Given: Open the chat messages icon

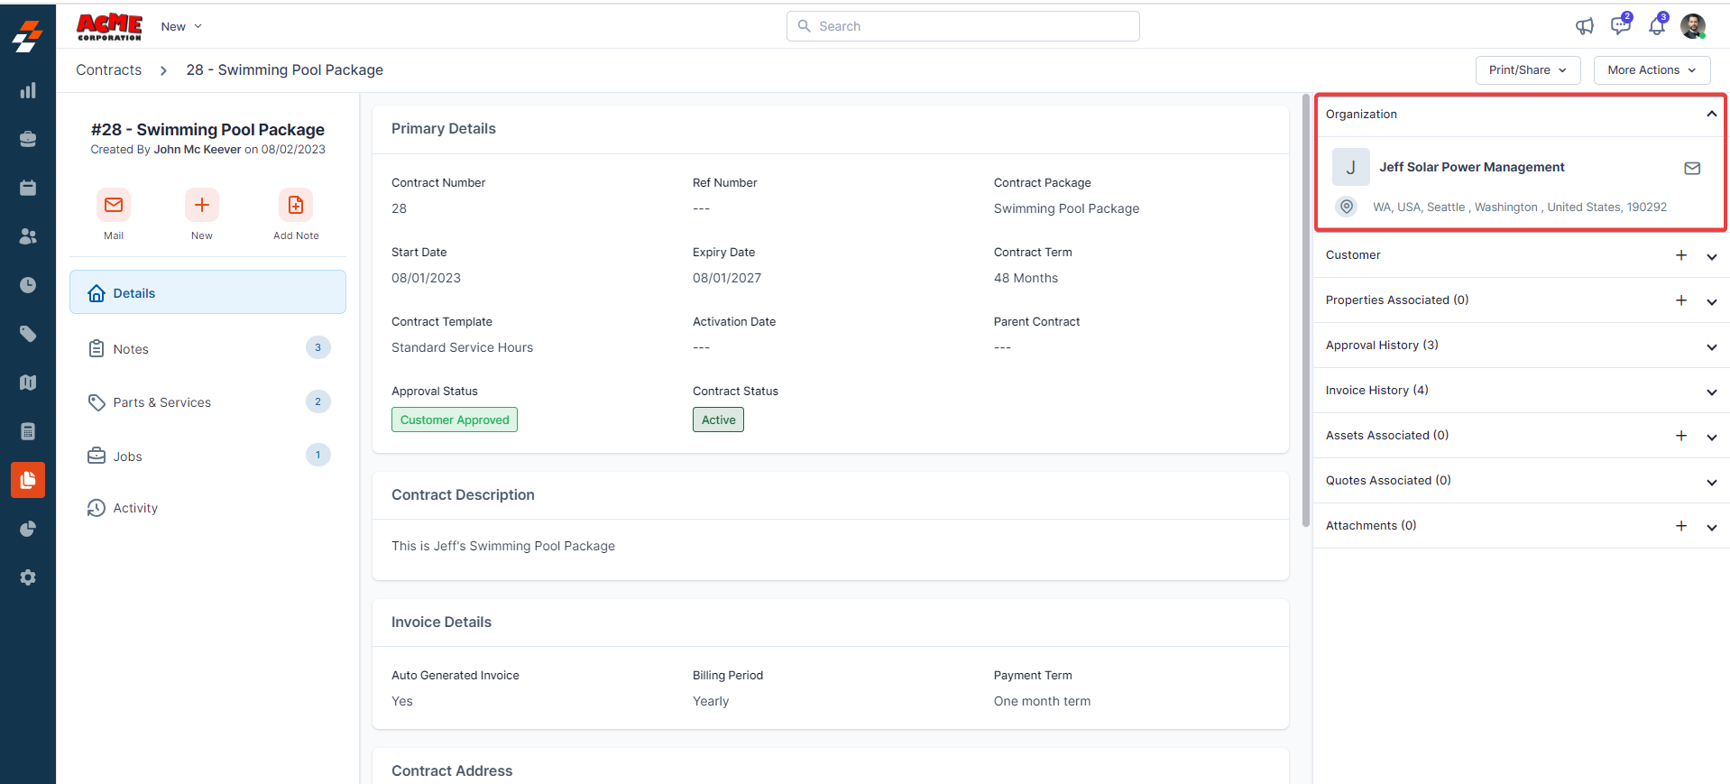Looking at the screenshot, I should [1620, 26].
